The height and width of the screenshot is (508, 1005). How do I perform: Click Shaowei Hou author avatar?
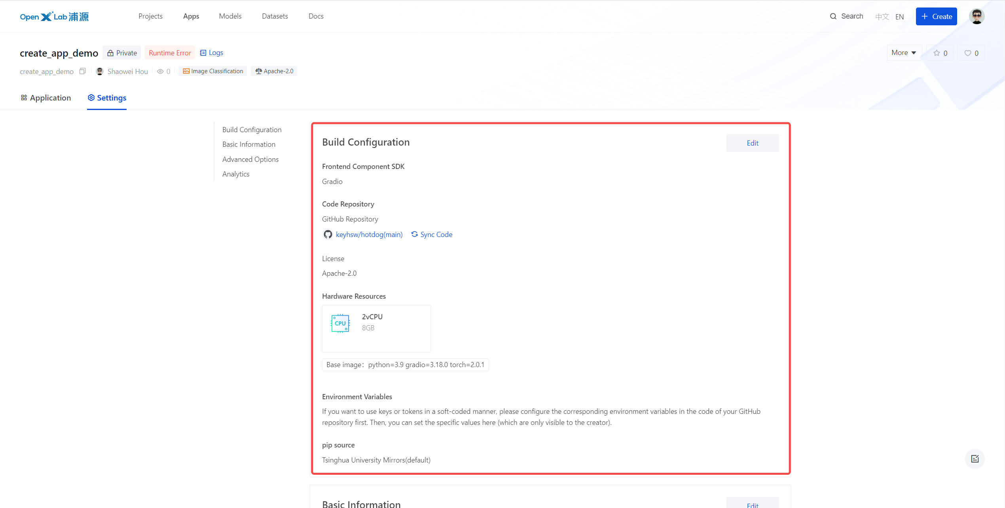100,71
